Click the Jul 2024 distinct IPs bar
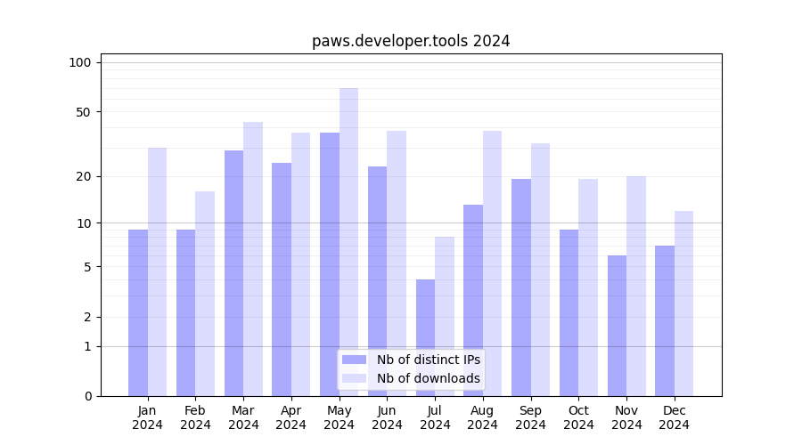Viewport: 802px width, 445px height. 425,337
